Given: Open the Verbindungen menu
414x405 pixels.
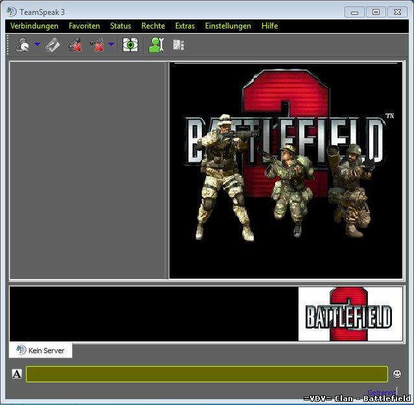Looking at the screenshot, I should click(34, 26).
